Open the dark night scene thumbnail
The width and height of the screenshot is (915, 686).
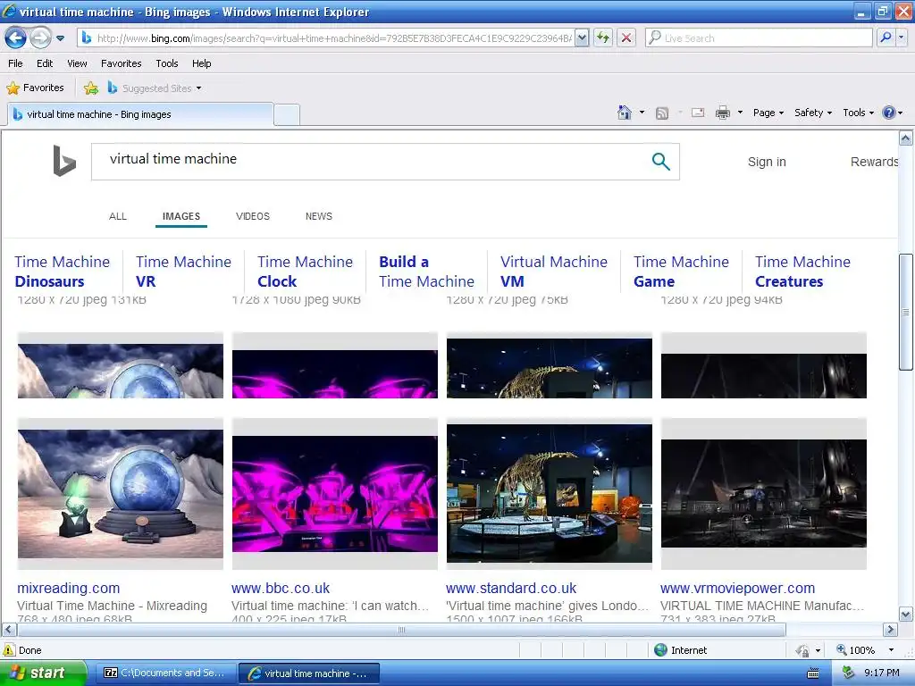tap(763, 493)
